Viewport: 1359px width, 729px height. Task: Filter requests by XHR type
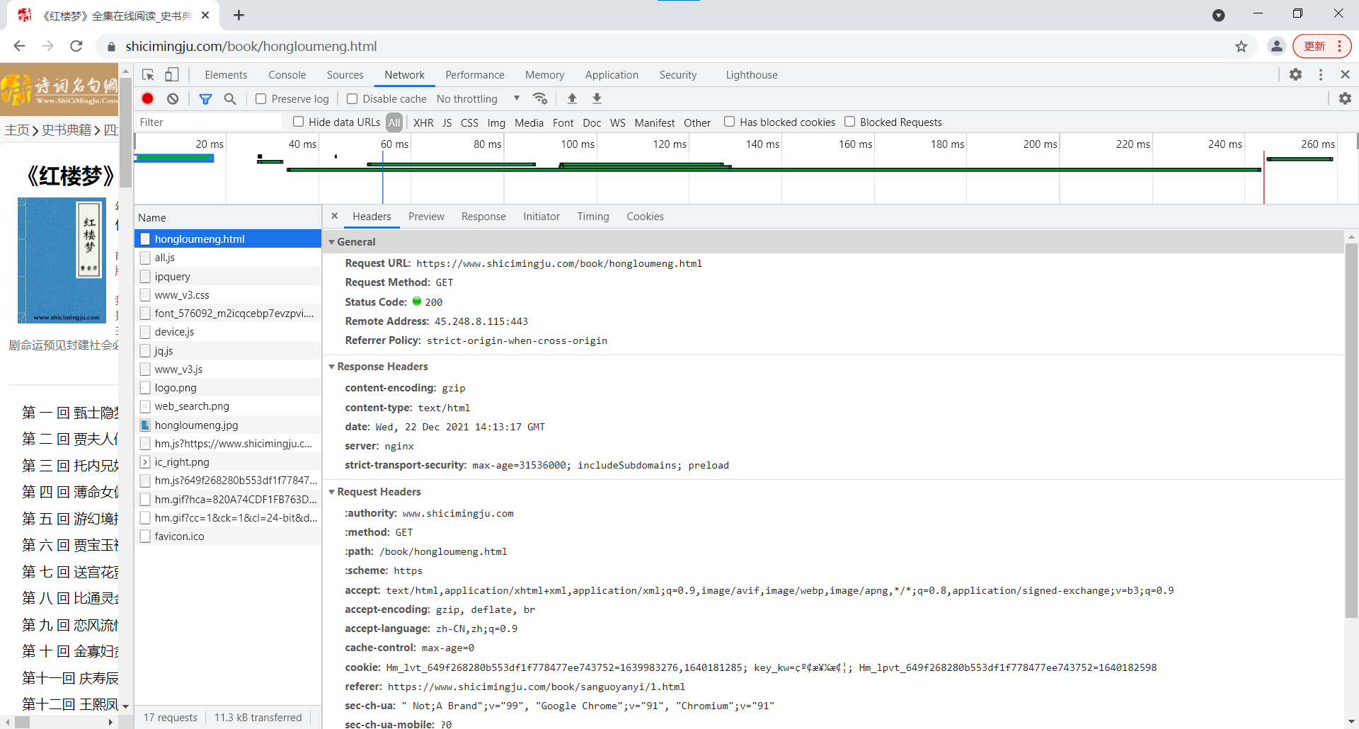click(423, 122)
